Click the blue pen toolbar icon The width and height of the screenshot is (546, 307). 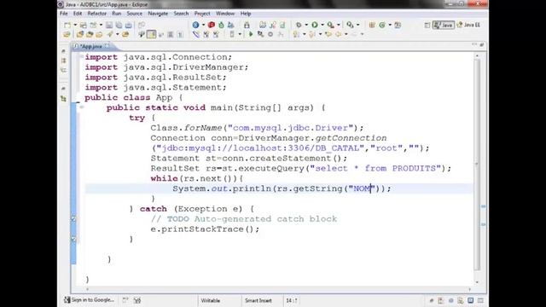pos(196,34)
